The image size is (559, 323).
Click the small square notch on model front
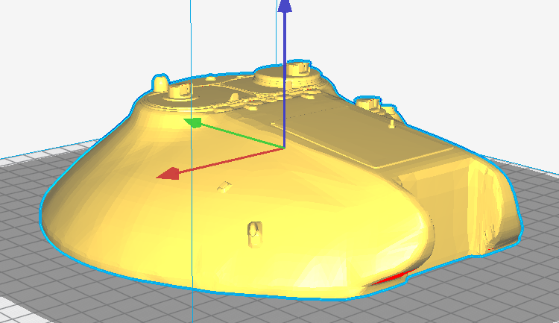click(221, 186)
